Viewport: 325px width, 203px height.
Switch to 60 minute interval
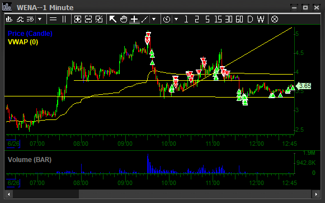click(239, 19)
